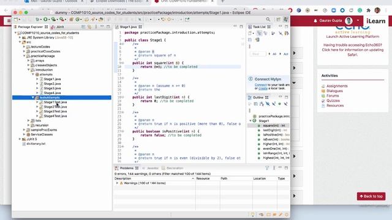This screenshot has height=220, width=392.
Task: Open Forums link in Activities
Action: (x=333, y=95)
